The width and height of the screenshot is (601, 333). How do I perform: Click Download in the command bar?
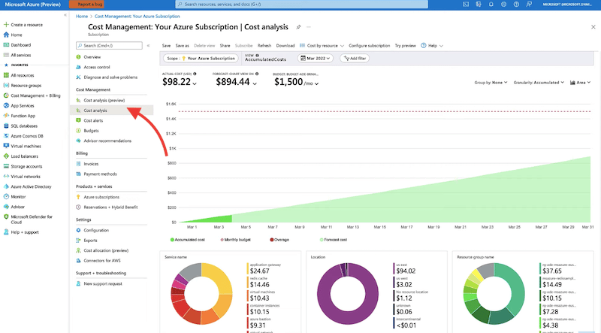(285, 46)
